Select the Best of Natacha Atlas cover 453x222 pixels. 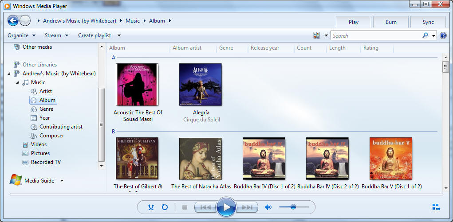201,159
